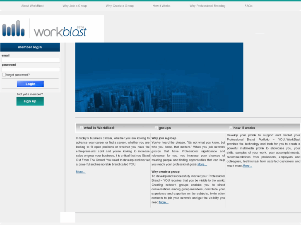Screen dimensions: 301x225
Task: Click the small icon beside 'what is WorkBlast'
Action: click(x=82, y=128)
